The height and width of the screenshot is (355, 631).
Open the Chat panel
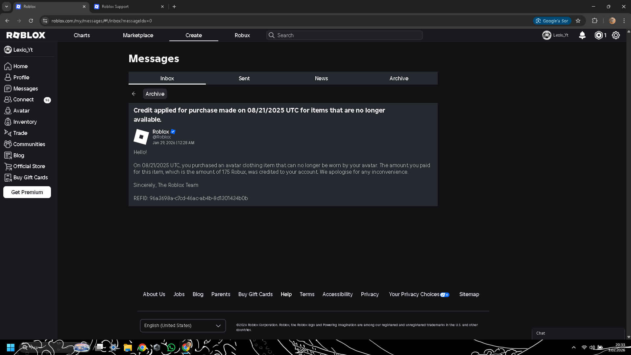pyautogui.click(x=578, y=333)
